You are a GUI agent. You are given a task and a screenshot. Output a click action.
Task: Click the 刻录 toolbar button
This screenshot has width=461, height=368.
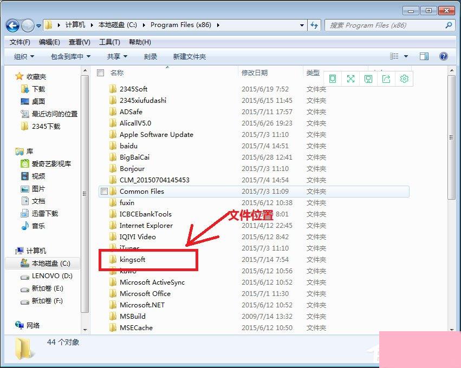[x=150, y=56]
